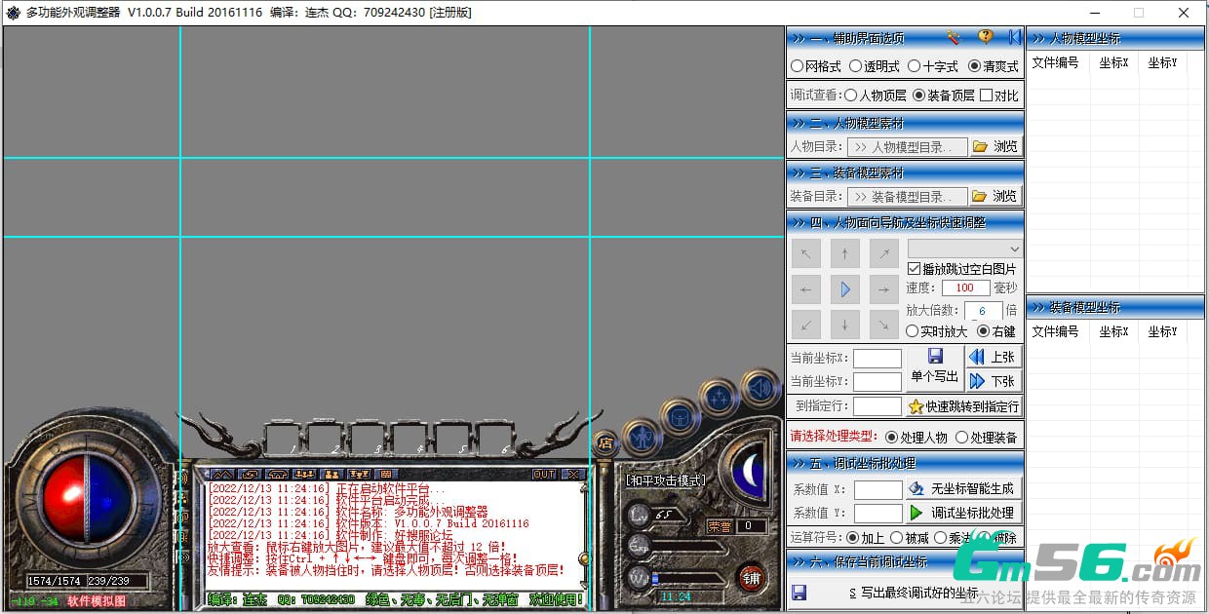1209x614 pixels.
Task: Select the 清爽式 clean mode radio
Action: tap(994, 66)
